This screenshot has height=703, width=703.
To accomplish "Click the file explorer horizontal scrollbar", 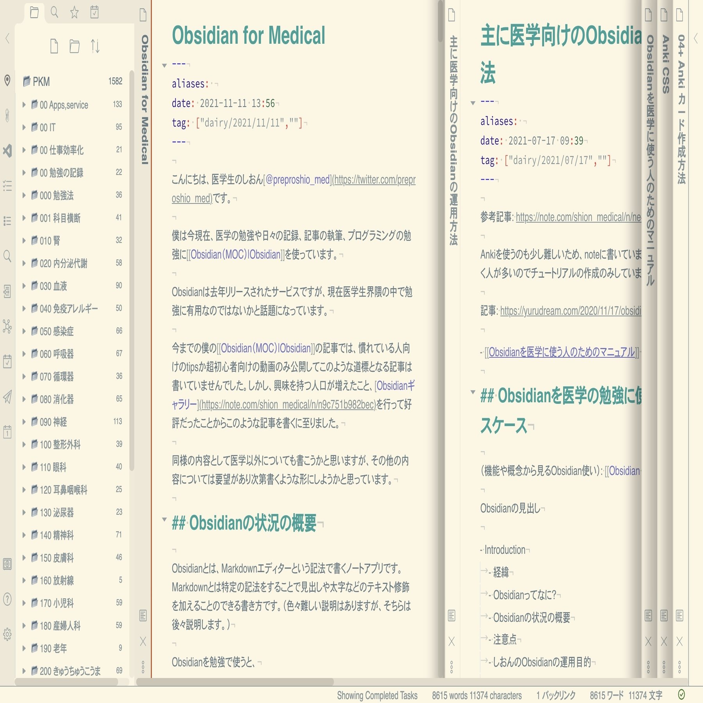I will [x=66, y=682].
